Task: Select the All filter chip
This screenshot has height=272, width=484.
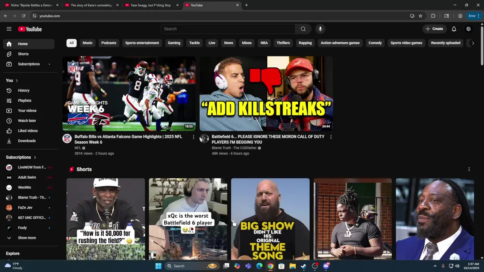Action: 71,43
